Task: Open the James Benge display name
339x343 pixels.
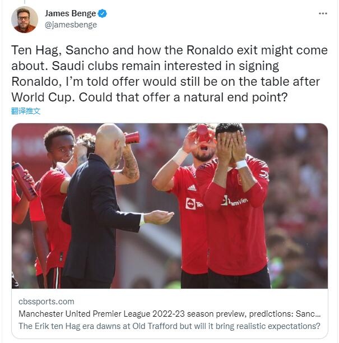Action: [70, 13]
